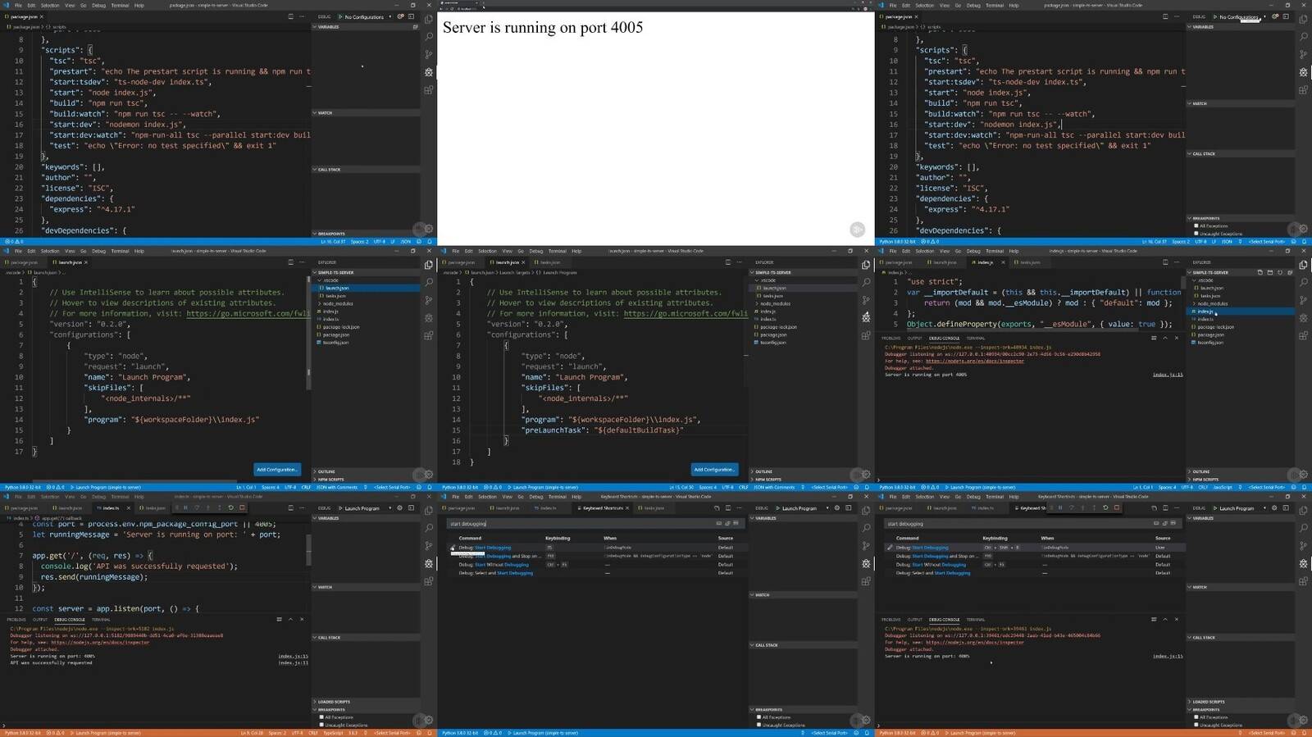Check Uncaught Exceptions in Keyboard Shortcuts window with Debug Console
Image resolution: width=1312 pixels, height=737 pixels.
tap(1196, 725)
